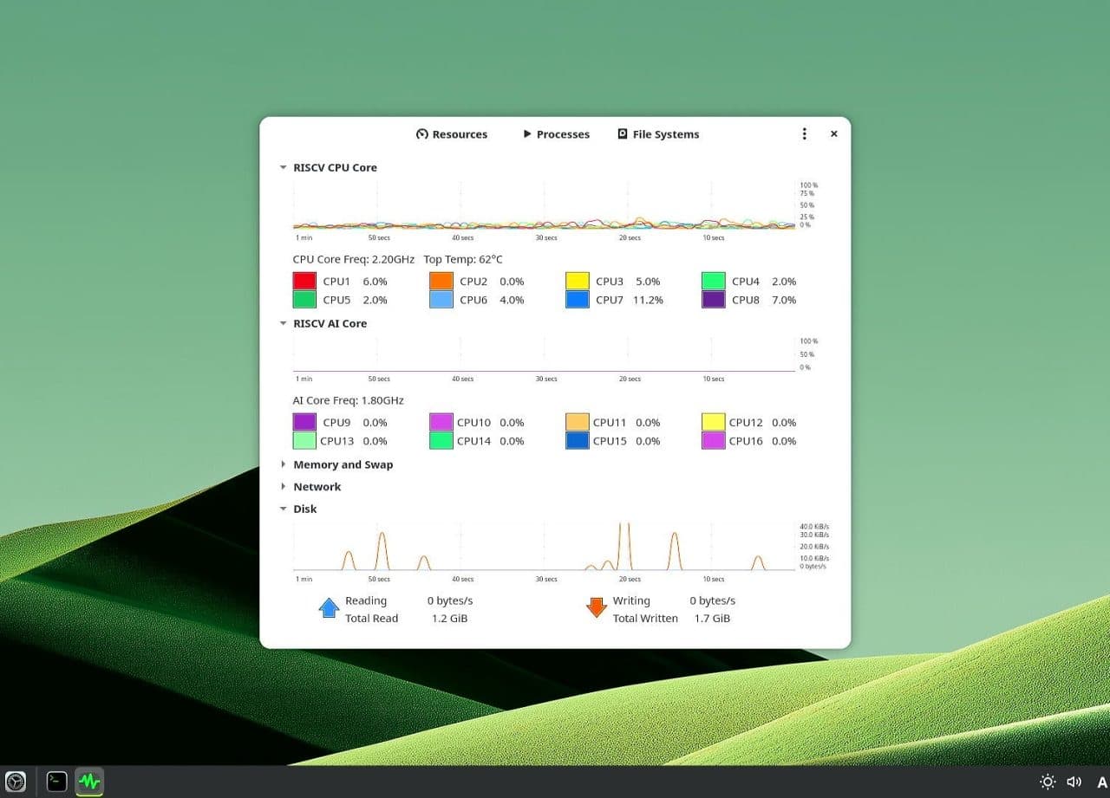Change the CPU15 blue color swatch
This screenshot has height=798, width=1110.
(x=578, y=441)
